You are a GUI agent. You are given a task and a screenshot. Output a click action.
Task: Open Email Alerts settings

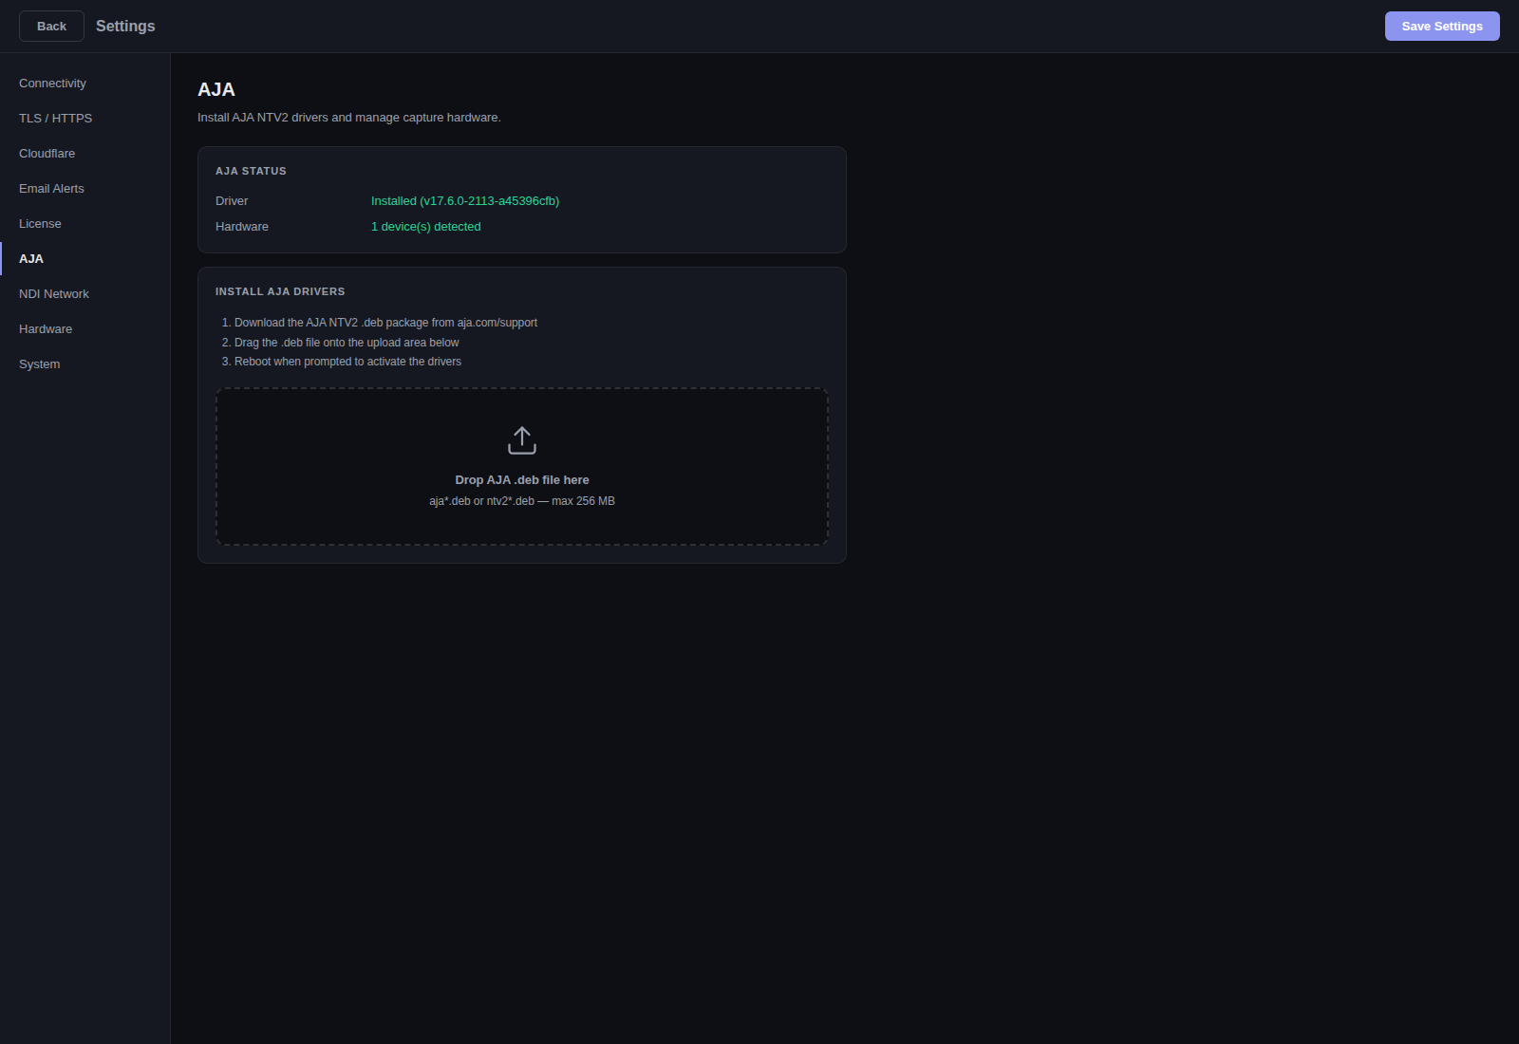click(84, 189)
